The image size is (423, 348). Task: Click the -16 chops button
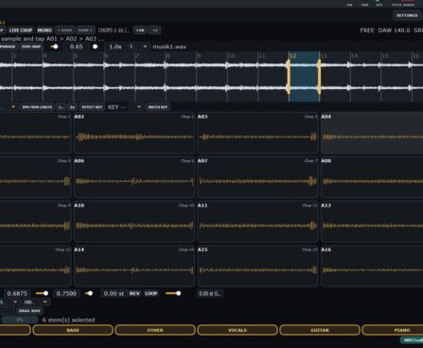pos(154,30)
